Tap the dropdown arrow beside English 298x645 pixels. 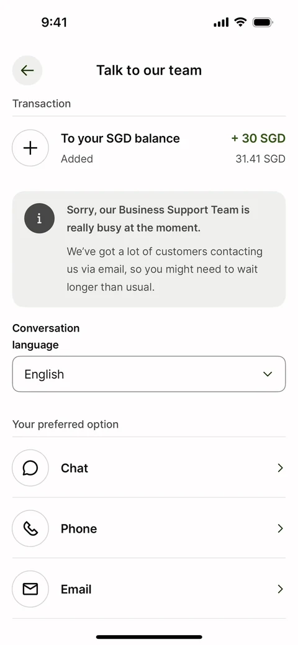tap(268, 374)
